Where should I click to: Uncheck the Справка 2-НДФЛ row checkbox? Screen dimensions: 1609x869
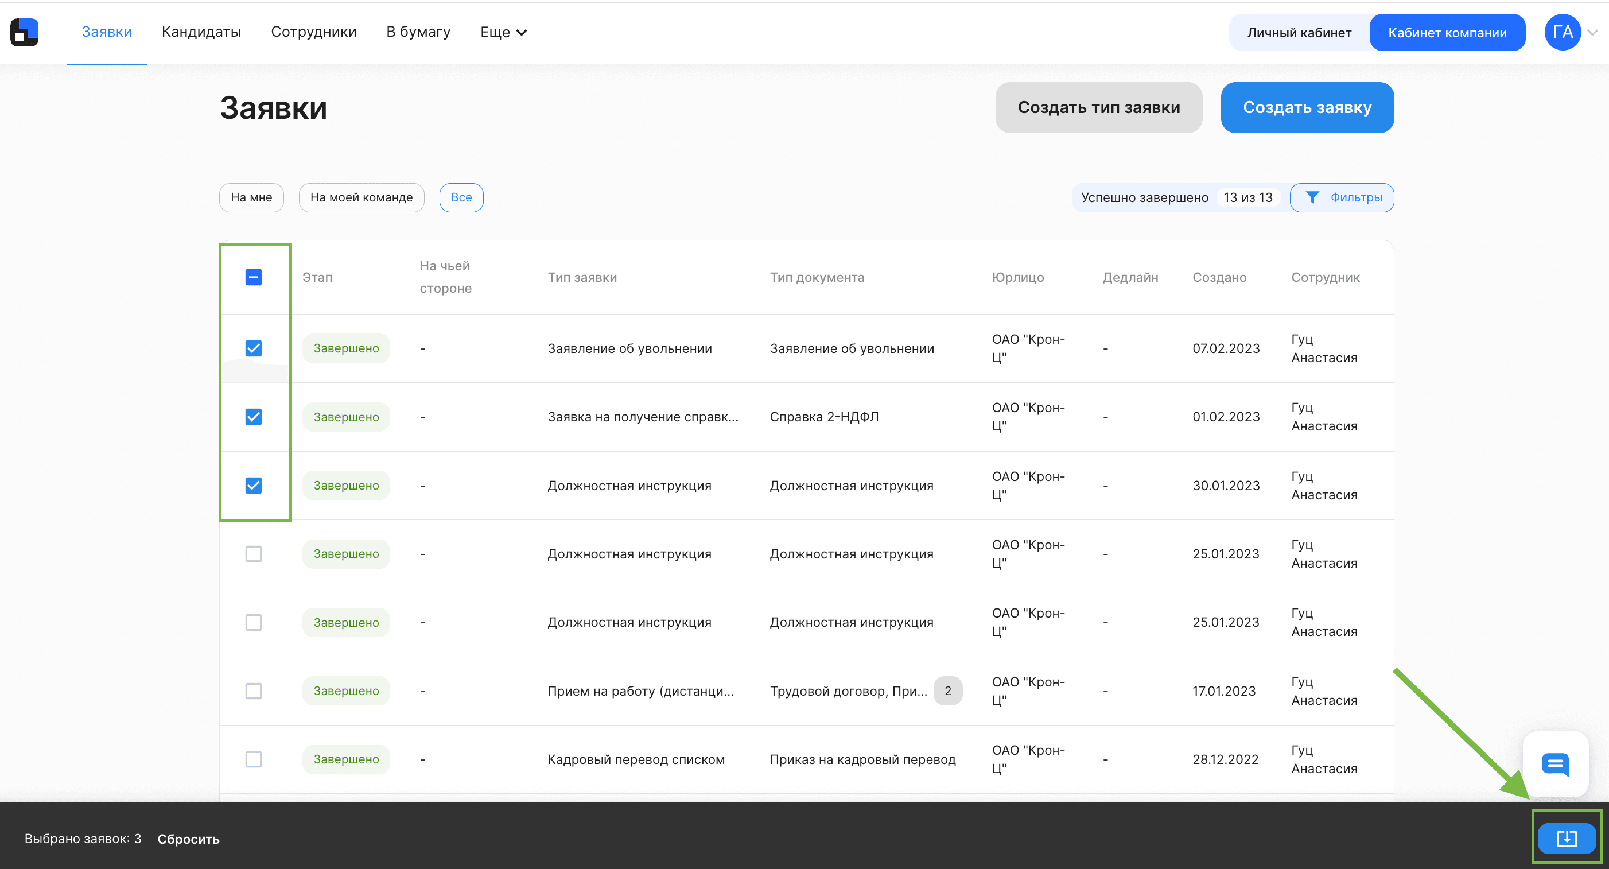[x=254, y=417]
